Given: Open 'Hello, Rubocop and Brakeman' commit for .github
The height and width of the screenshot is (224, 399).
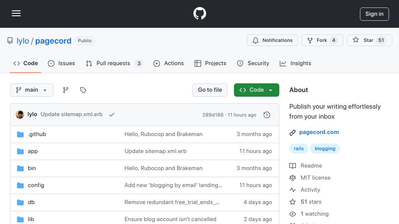Looking at the screenshot, I should coord(163,134).
